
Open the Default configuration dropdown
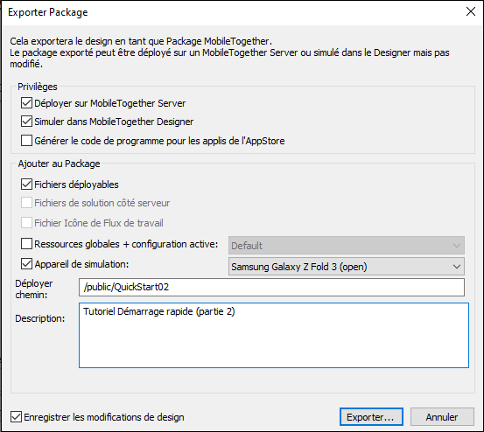pos(347,246)
